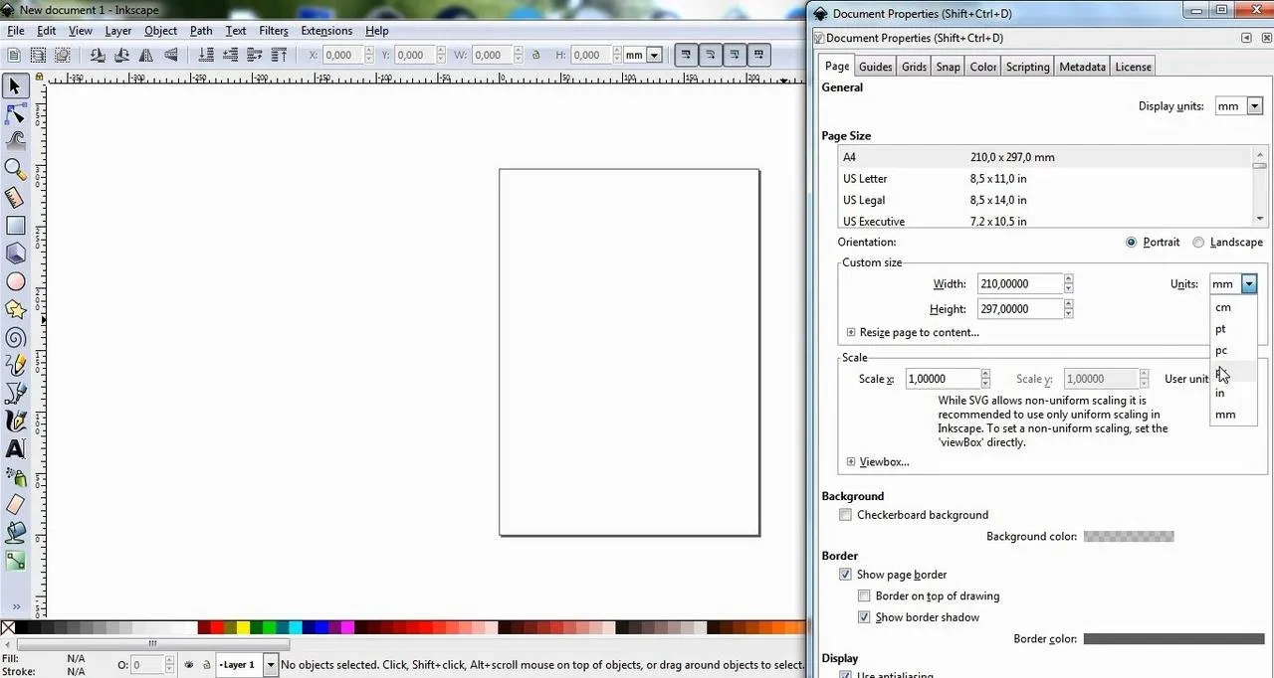Image resolution: width=1274 pixels, height=678 pixels.
Task: Open the Display units dropdown
Action: tap(1239, 106)
